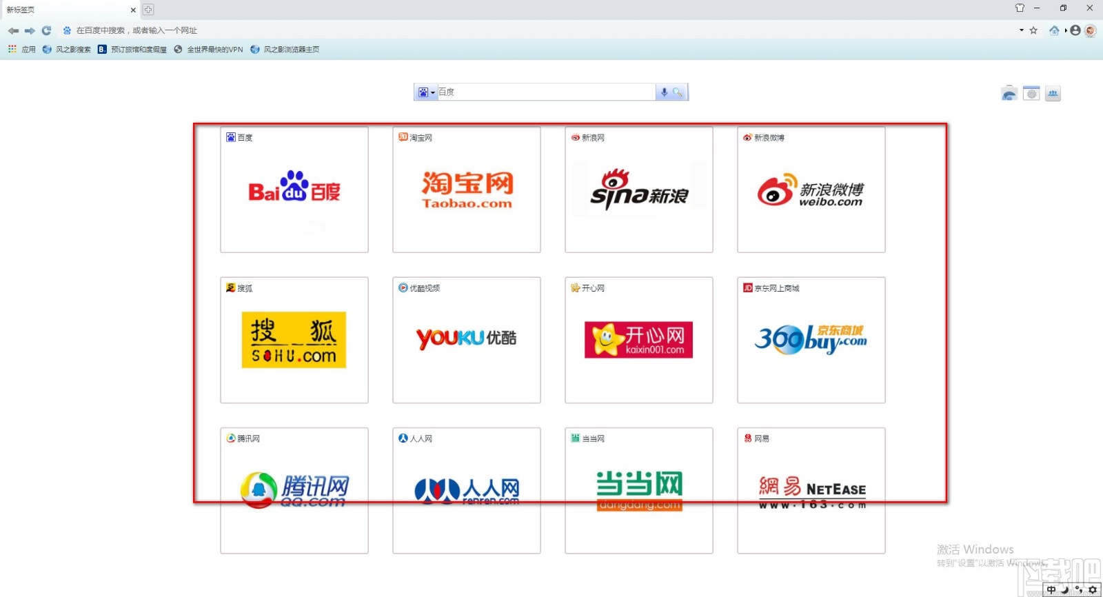Open the 风之影浏览器主页 bookmark
The image size is (1103, 597).
click(285, 50)
